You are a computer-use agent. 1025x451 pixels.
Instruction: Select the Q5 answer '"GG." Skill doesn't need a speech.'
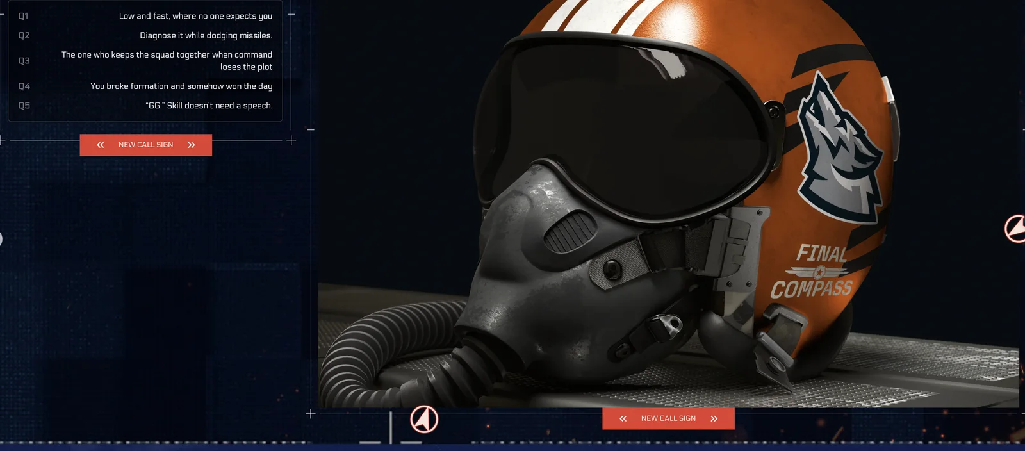pos(209,105)
